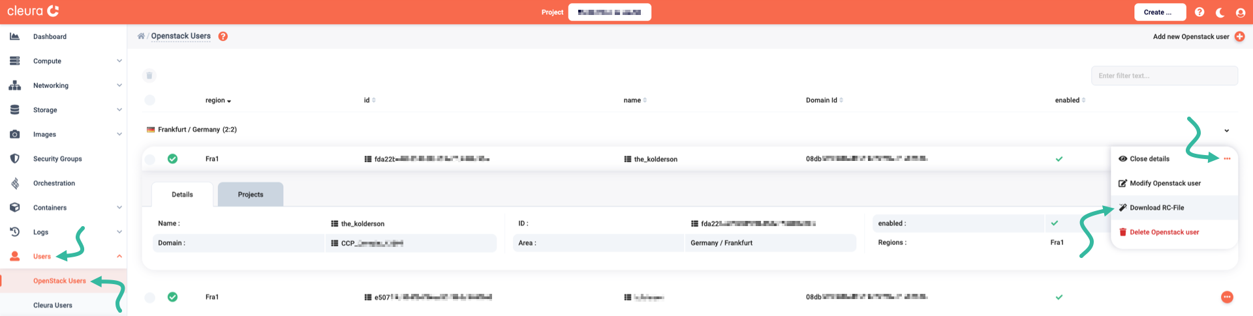Switch to the Projects tab
The width and height of the screenshot is (1253, 316).
[251, 194]
